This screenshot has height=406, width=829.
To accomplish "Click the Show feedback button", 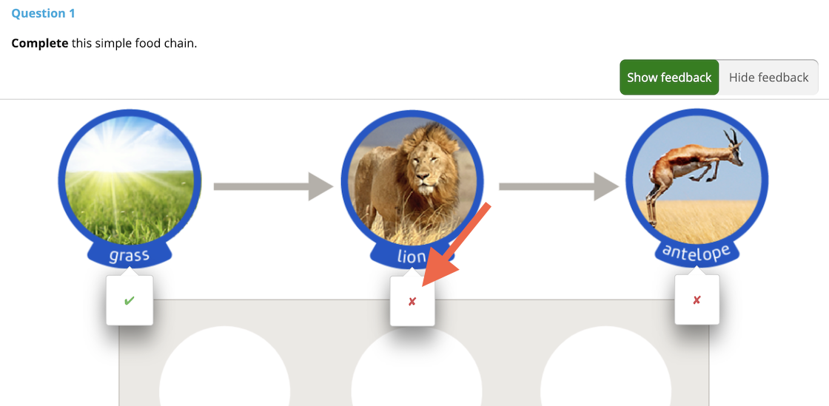I will [669, 78].
